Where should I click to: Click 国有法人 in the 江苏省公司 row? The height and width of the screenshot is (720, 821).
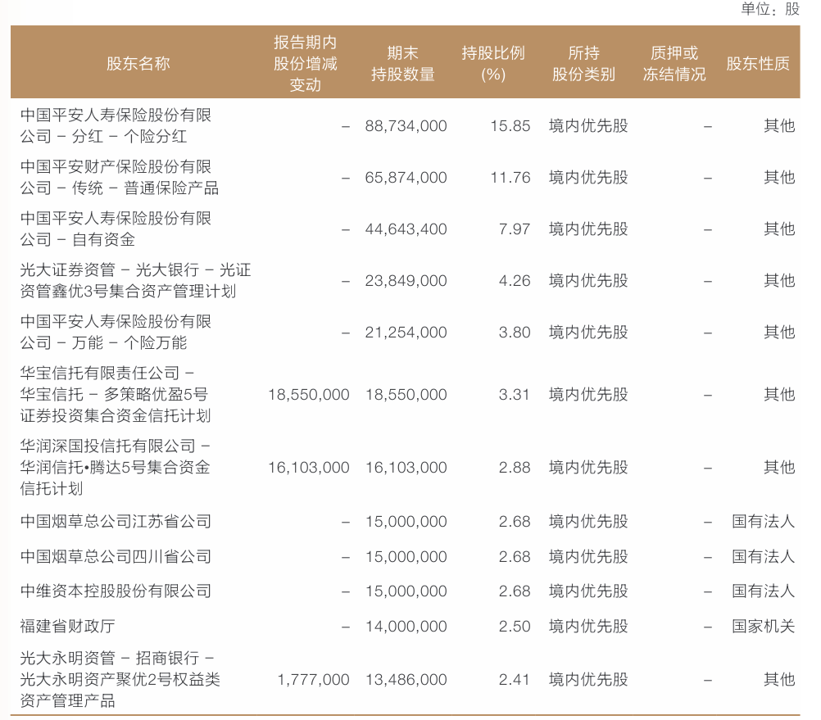(x=764, y=522)
